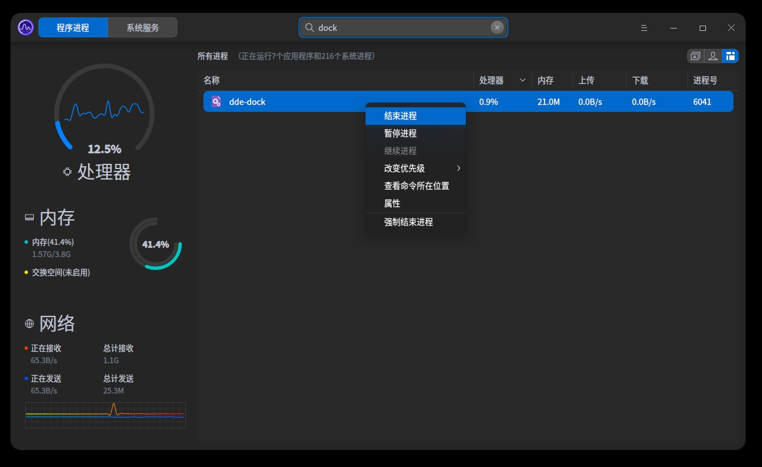Switch to 程序进程 tab
Viewport: 762px width, 467px height.
(73, 27)
